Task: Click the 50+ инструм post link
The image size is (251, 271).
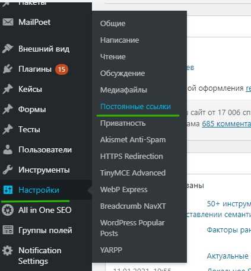Action: pyautogui.click(x=229, y=203)
